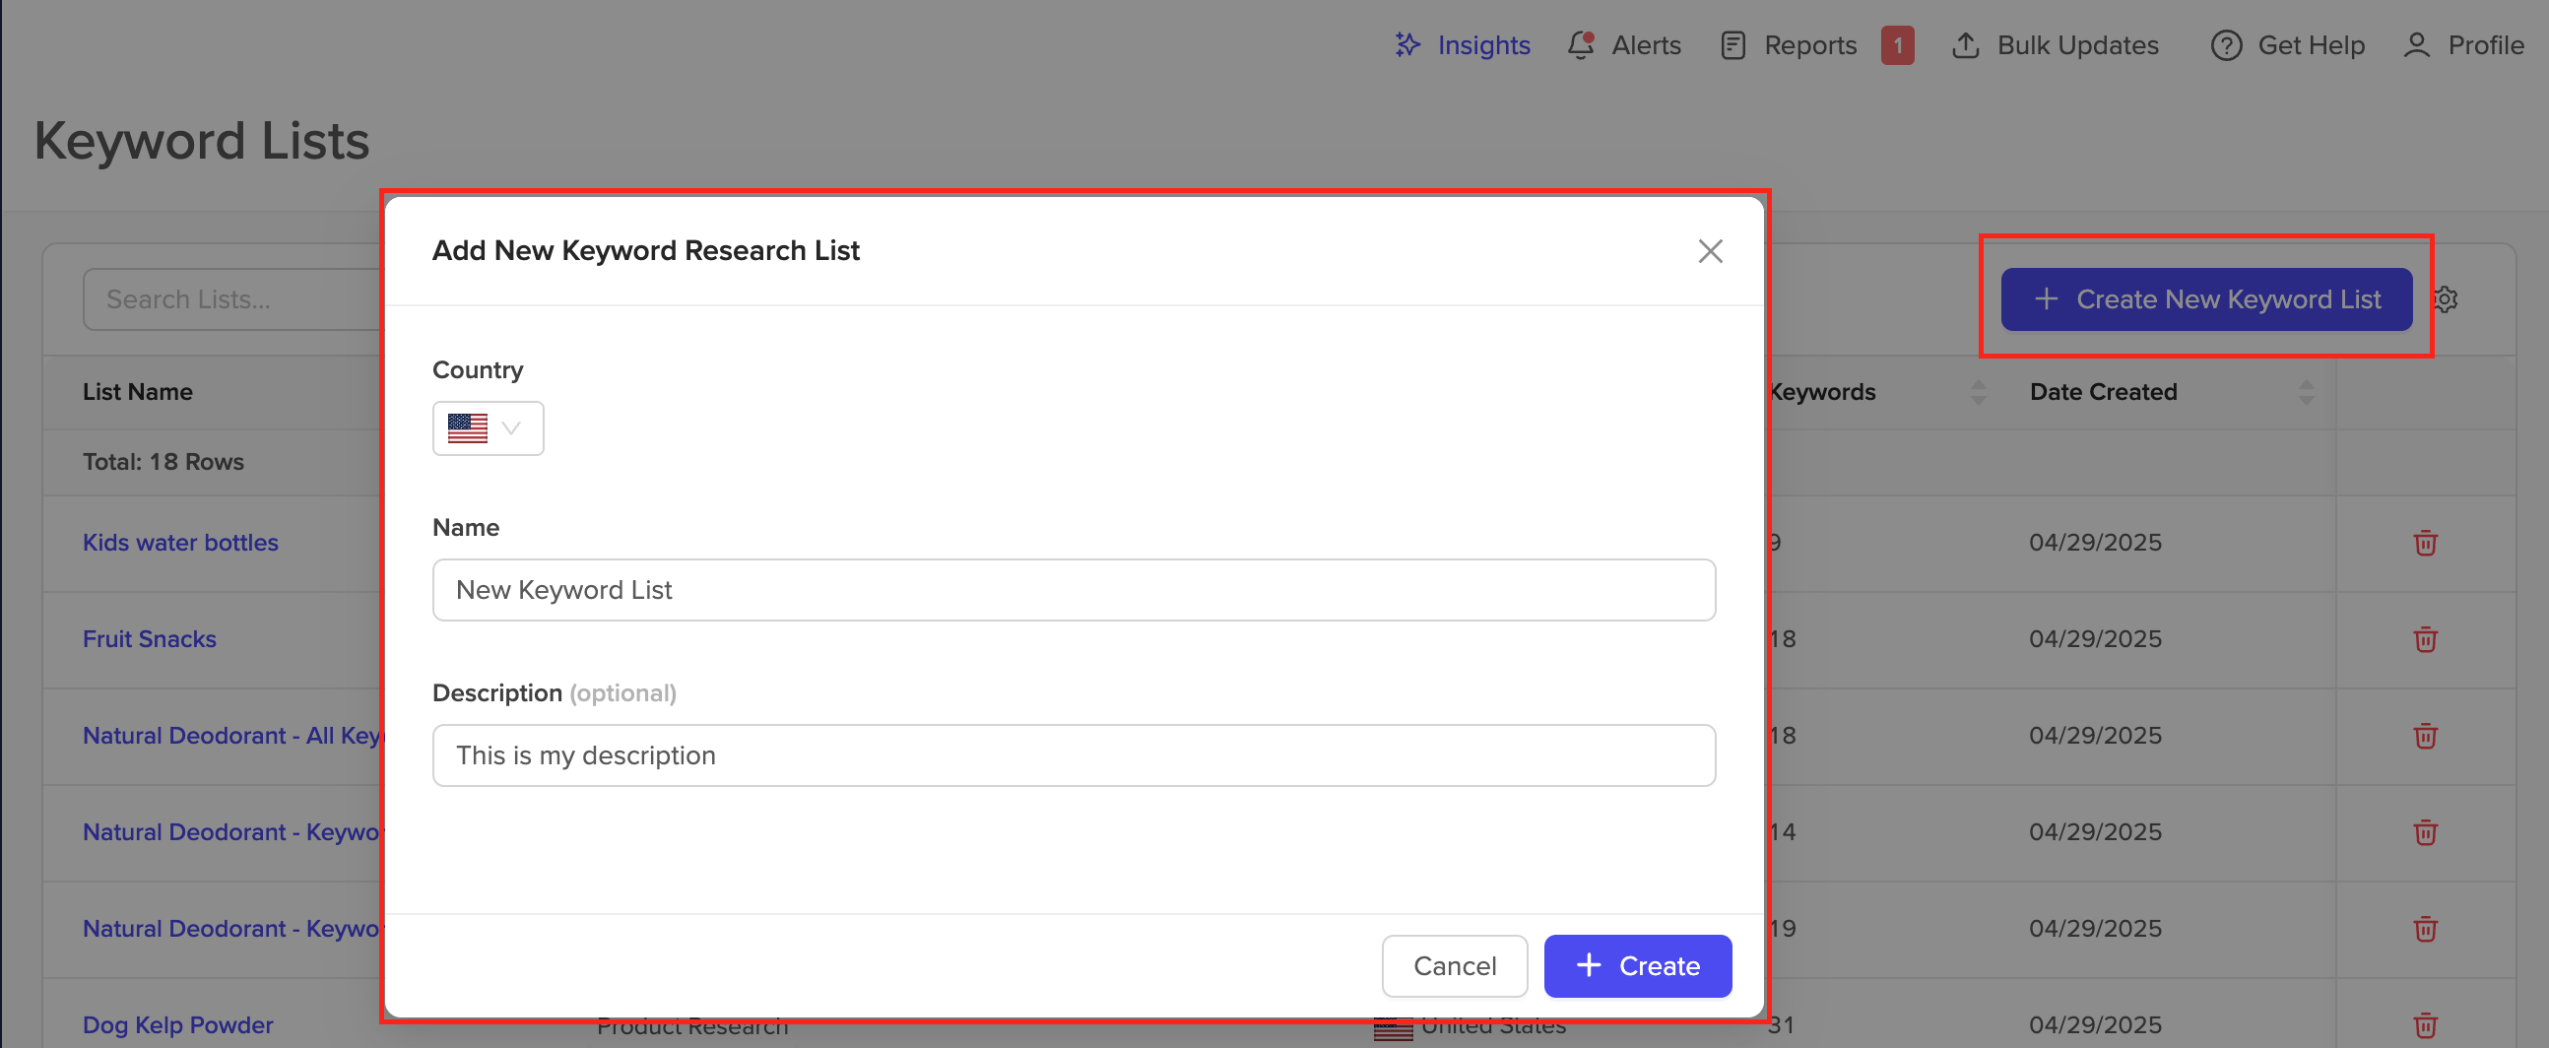Close the Add New Keyword Research List dialog
The image size is (2549, 1048).
[1710, 251]
